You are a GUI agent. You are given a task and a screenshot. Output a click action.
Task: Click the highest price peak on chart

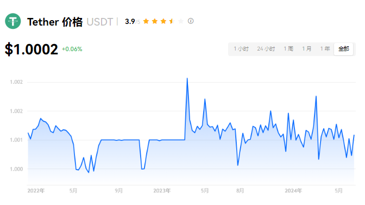tap(187, 78)
